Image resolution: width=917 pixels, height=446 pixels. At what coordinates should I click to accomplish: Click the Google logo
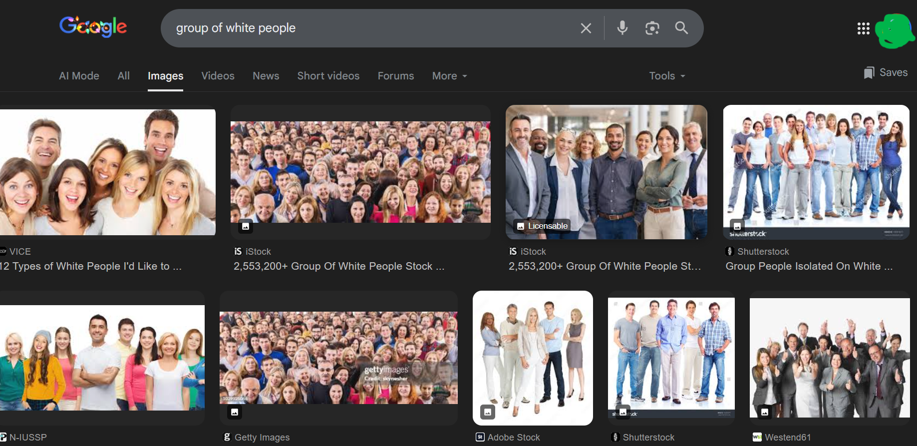93,27
